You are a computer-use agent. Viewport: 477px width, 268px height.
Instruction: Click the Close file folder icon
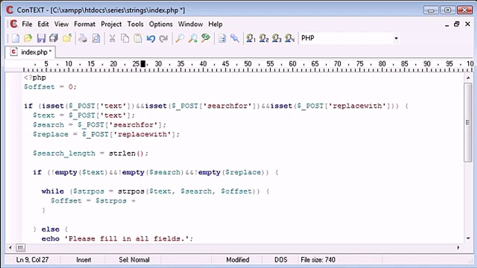coord(67,38)
